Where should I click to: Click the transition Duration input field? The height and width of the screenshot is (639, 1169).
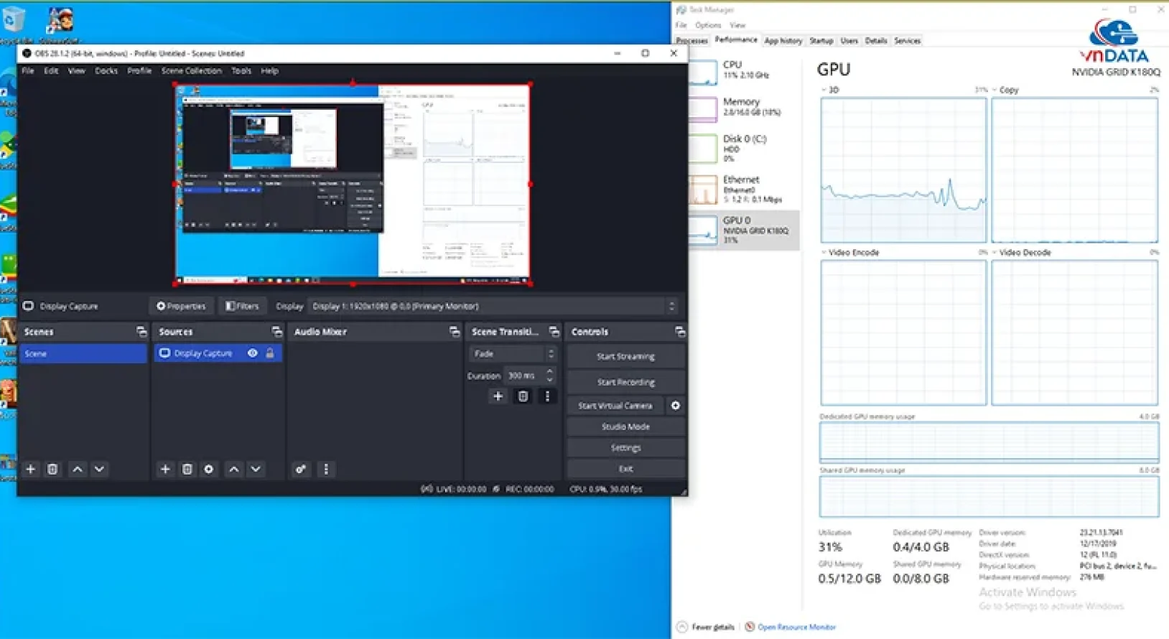click(524, 376)
